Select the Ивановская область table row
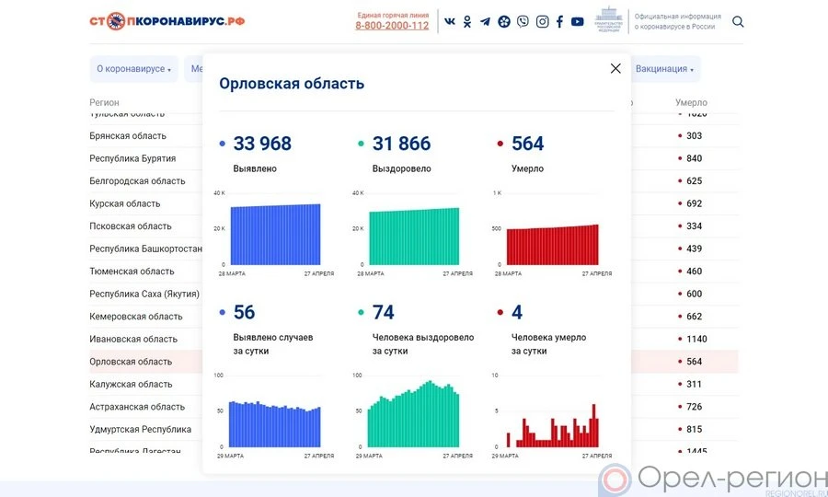 pos(133,340)
